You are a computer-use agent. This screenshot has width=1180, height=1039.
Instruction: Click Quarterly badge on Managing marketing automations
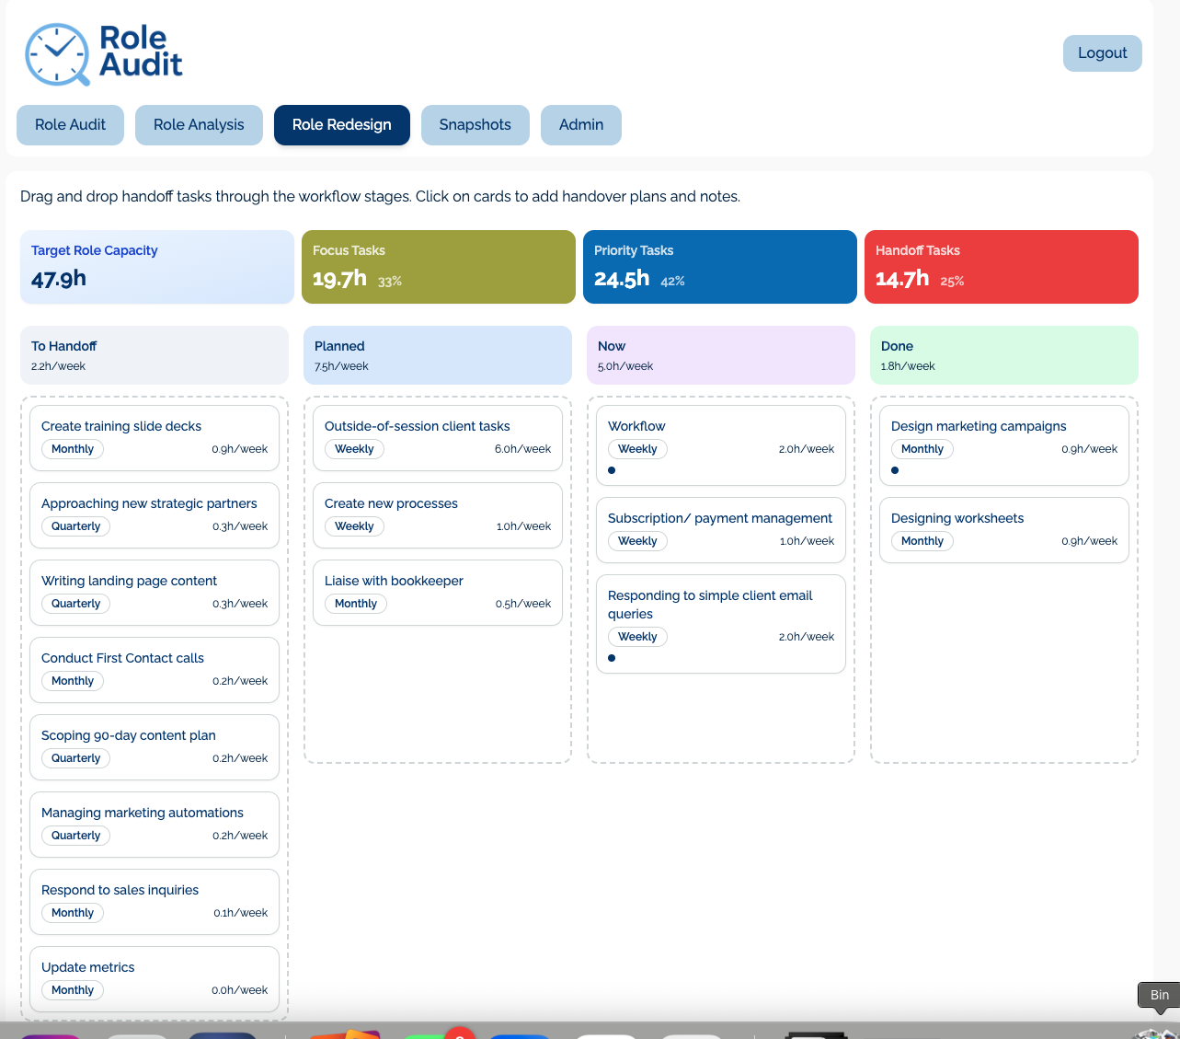point(75,836)
